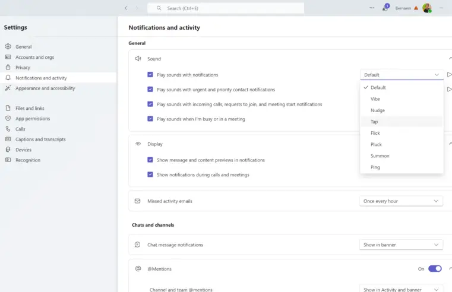Click the Bernaers organization name
The height and width of the screenshot is (292, 452).
[403, 8]
